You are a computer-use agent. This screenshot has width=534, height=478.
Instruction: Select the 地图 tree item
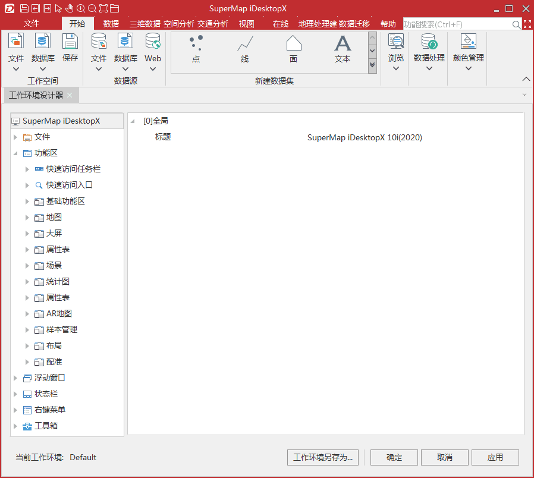coord(54,217)
